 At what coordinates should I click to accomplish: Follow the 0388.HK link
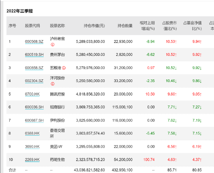click(x=32, y=133)
